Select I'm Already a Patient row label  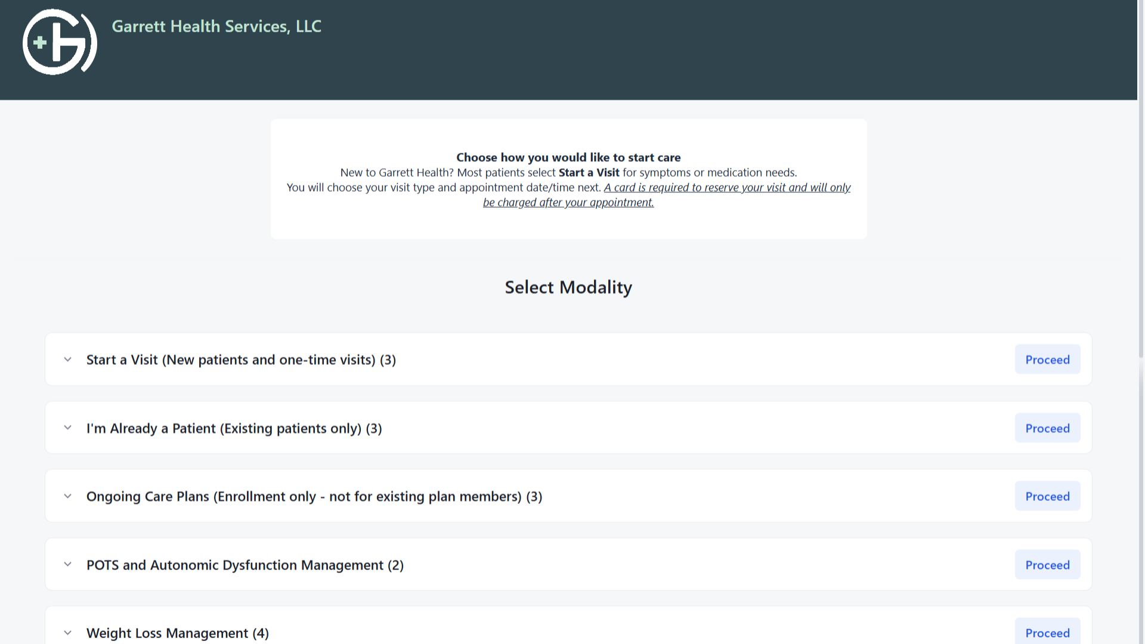tap(234, 429)
